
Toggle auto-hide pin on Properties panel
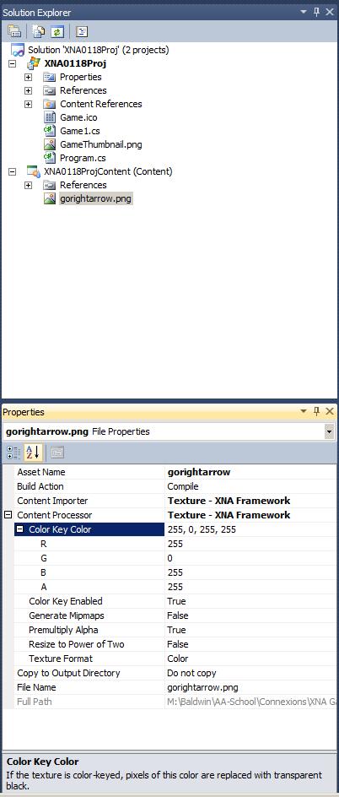click(x=316, y=411)
